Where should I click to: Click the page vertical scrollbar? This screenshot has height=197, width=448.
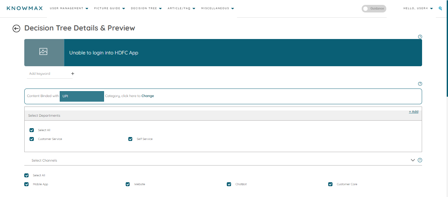447,49
